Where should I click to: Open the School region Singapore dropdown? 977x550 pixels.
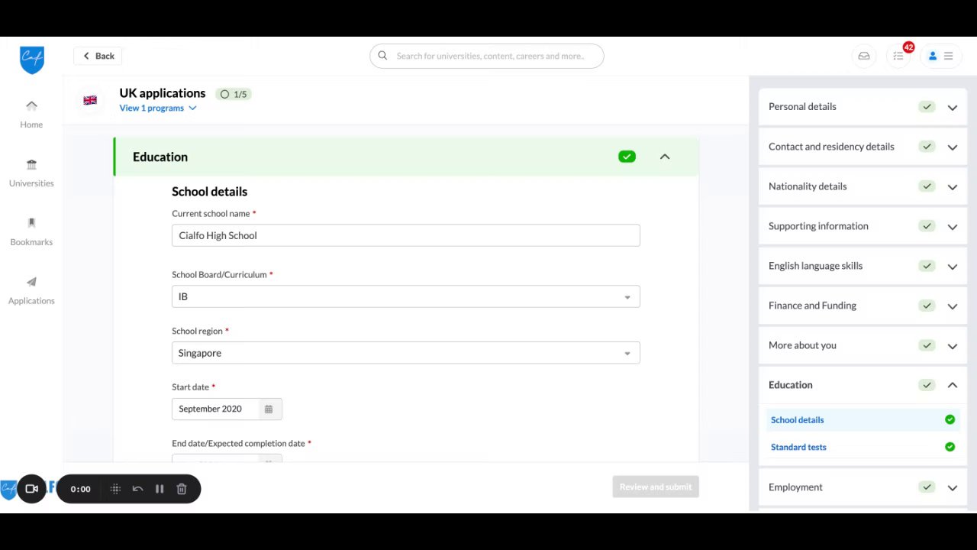(406, 353)
